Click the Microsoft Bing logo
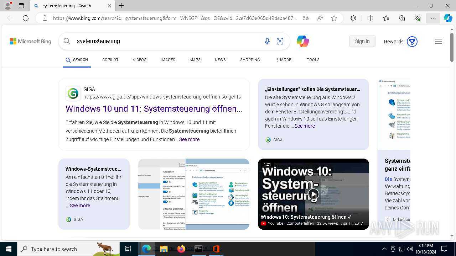This screenshot has width=456, height=256. [31, 41]
